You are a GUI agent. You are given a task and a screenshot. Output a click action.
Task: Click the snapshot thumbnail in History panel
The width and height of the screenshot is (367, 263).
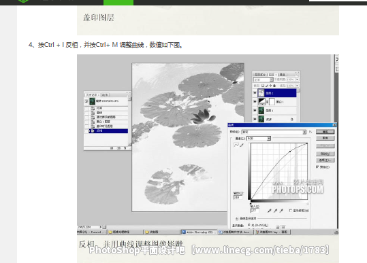(x=92, y=101)
